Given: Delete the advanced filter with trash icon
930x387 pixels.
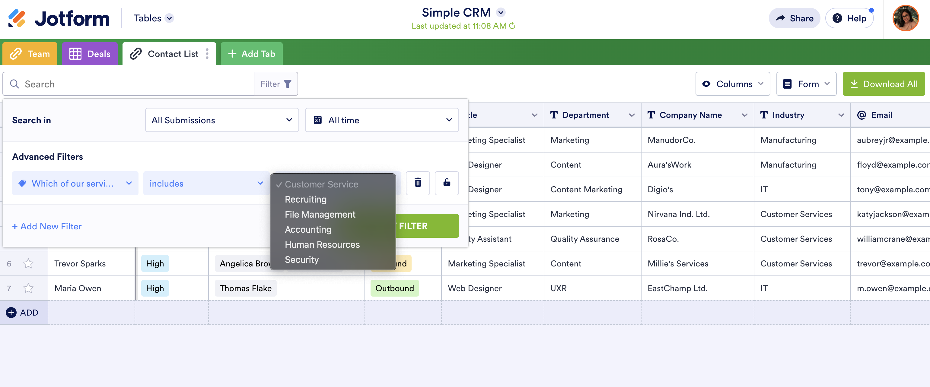Looking at the screenshot, I should click(x=418, y=183).
